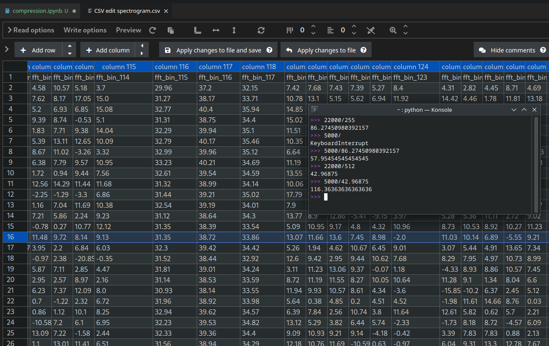Screen dimensions: 549x346
Task: Click the unpin fixed rows/columns icon
Action: coord(371,30)
